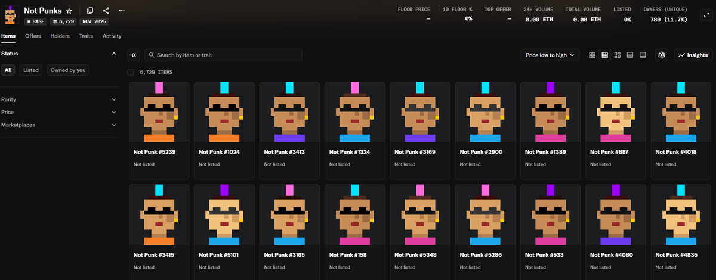716x280 pixels.
Task: Click the NOV 2025 creation date badge
Action: [93, 21]
